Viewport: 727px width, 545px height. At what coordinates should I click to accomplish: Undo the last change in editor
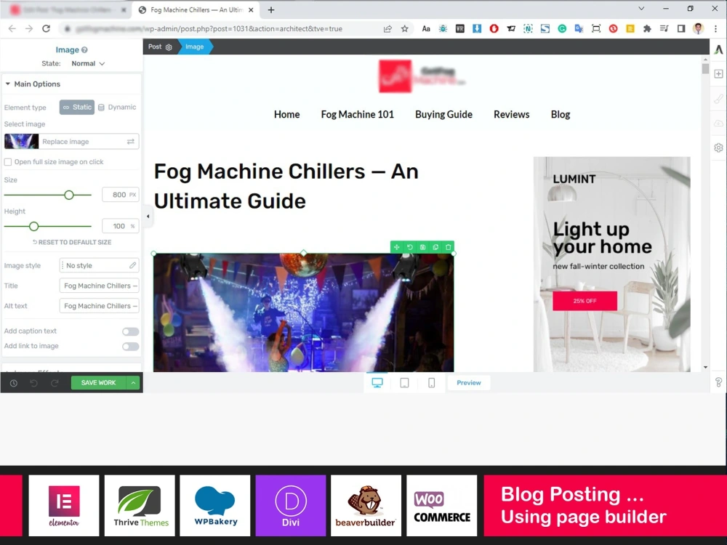[x=34, y=383]
